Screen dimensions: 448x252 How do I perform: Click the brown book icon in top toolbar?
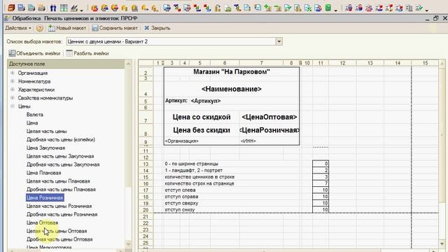11,8
